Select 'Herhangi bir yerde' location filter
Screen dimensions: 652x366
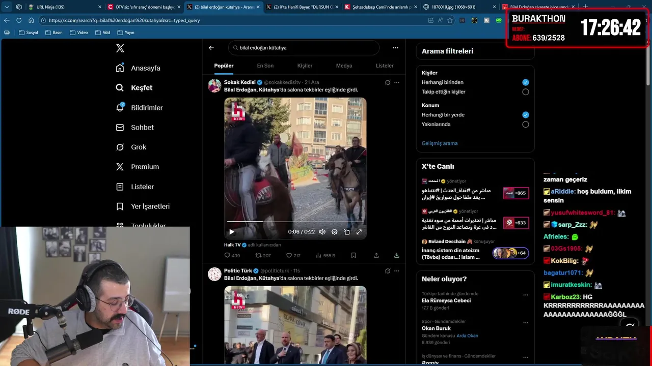(x=526, y=115)
